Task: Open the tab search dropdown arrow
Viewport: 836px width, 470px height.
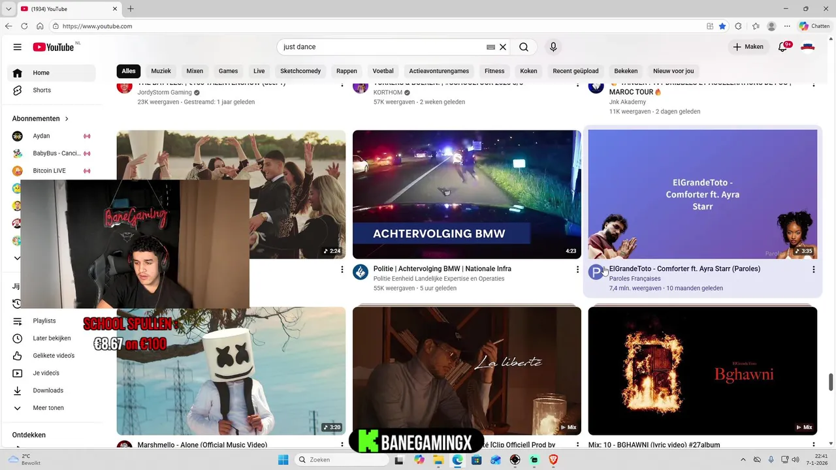Action: [x=8, y=8]
